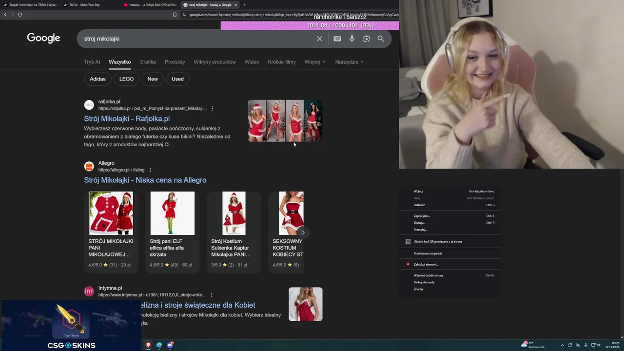
Task: Start voice search with microphone icon
Action: point(352,39)
